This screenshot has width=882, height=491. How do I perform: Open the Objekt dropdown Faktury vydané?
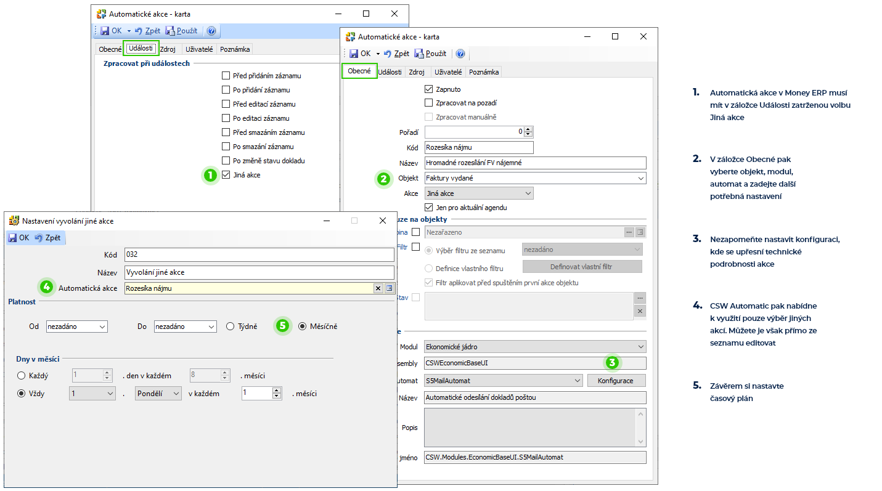(536, 178)
